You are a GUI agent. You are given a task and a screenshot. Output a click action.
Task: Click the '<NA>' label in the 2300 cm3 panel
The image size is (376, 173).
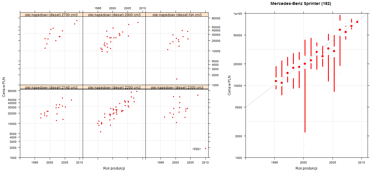click(x=197, y=149)
